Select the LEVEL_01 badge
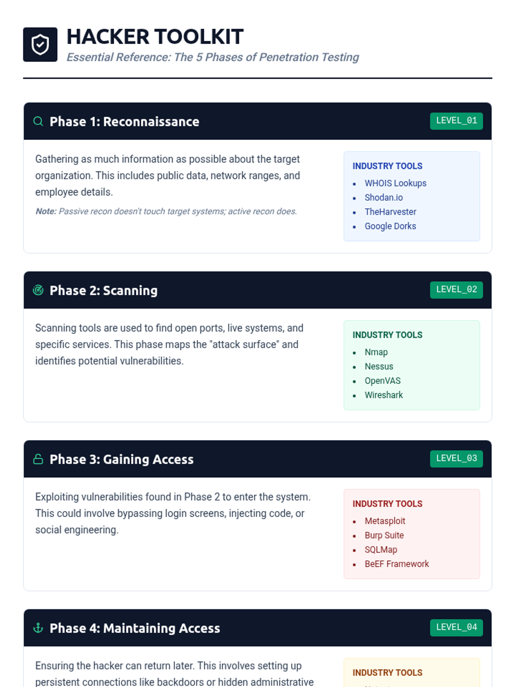 click(456, 121)
